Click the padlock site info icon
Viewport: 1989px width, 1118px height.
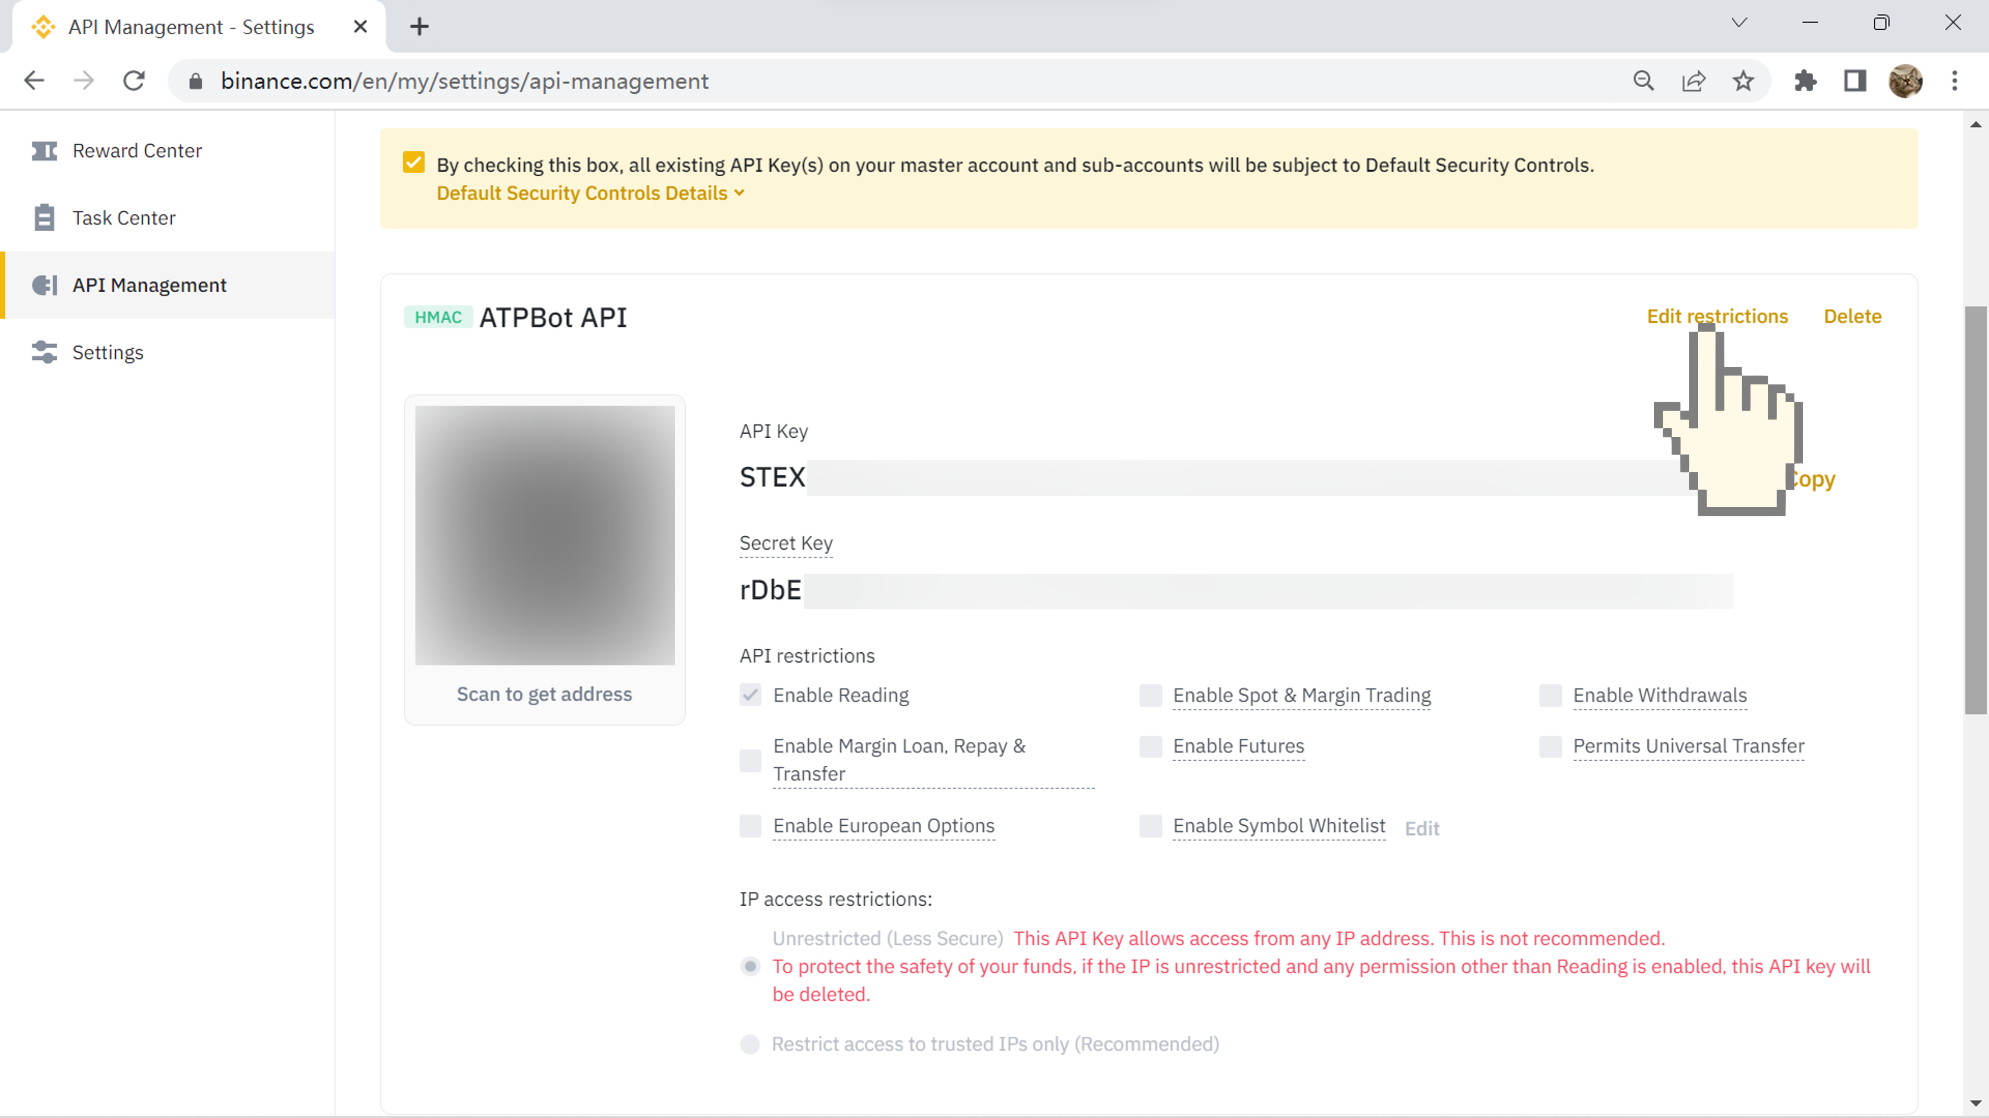click(195, 81)
